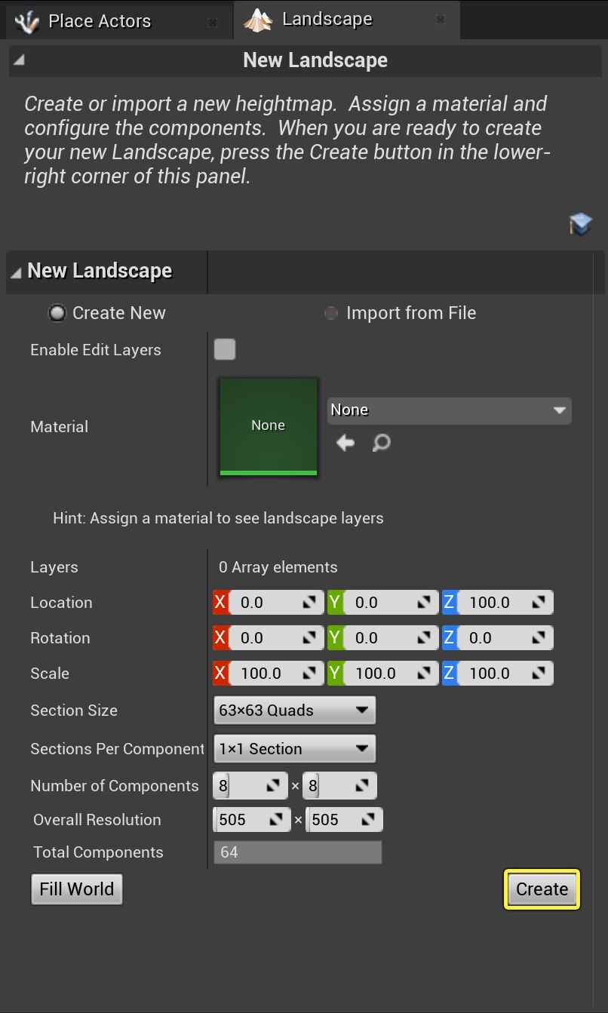The image size is (608, 1013).
Task: Click the green Material thumbnail swatch
Action: click(269, 426)
